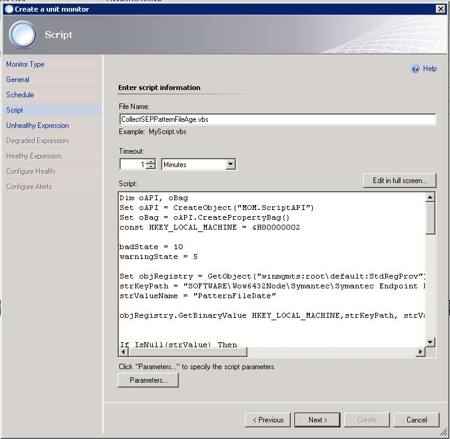Click the strValueName PatternFileDate line
This screenshot has height=439, width=450.
click(x=198, y=296)
